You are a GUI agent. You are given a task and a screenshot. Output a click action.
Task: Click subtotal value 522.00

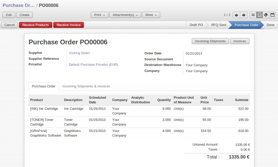243,108
